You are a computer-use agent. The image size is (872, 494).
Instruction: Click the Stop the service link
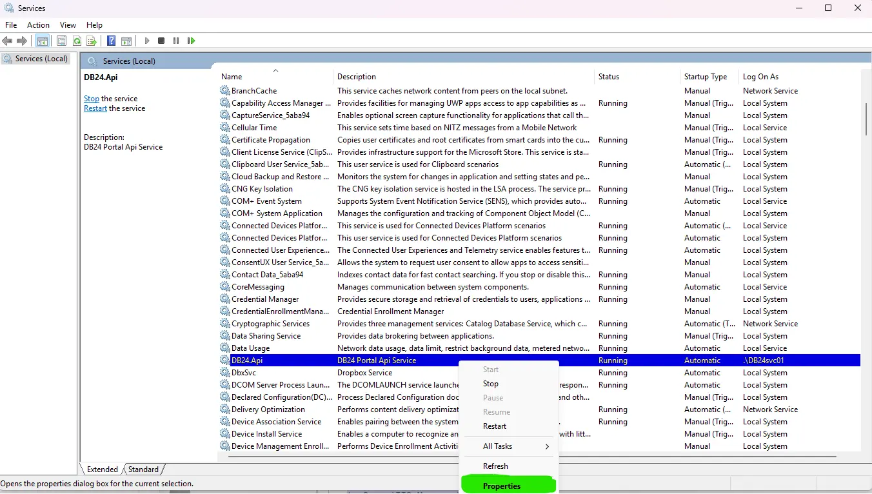click(x=91, y=99)
